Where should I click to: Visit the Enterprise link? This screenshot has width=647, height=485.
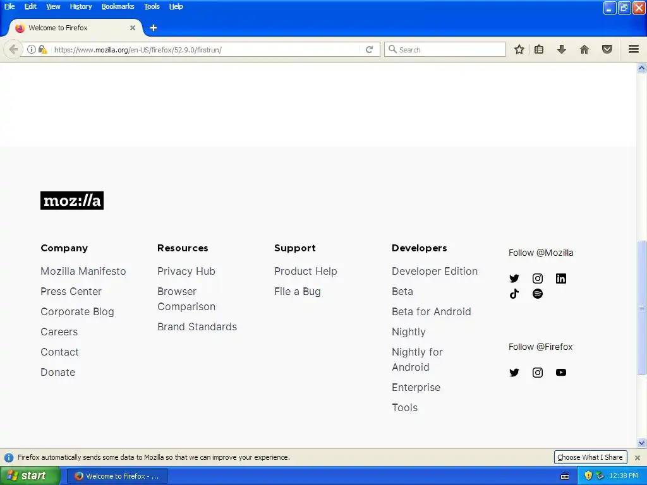[x=416, y=387]
